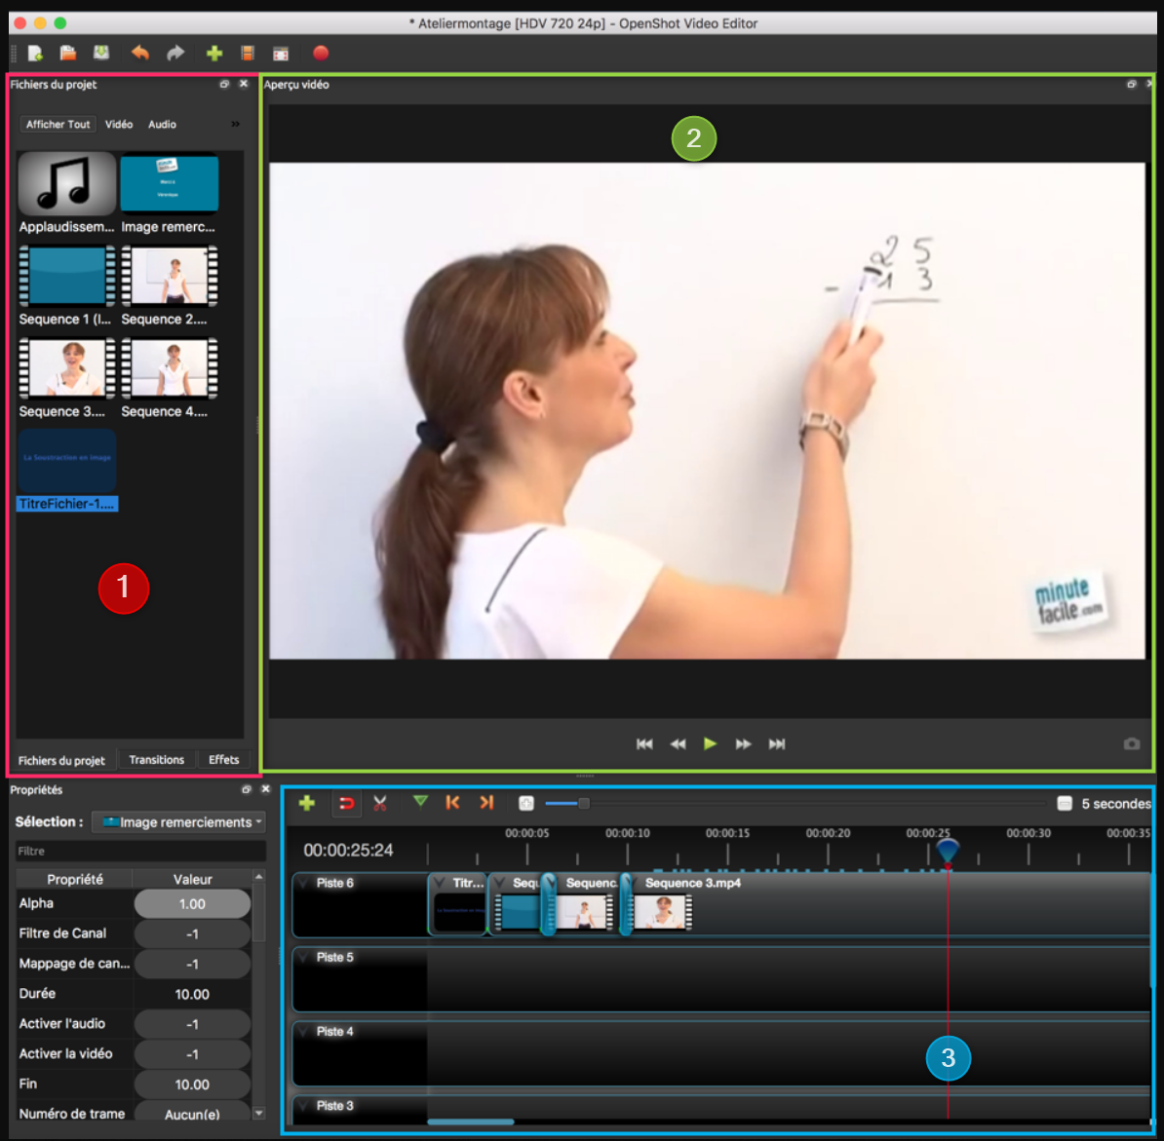Expand more filter options chevron
This screenshot has height=1141, width=1164.
point(235,124)
